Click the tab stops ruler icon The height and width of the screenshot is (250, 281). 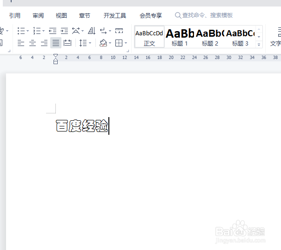(x=119, y=31)
